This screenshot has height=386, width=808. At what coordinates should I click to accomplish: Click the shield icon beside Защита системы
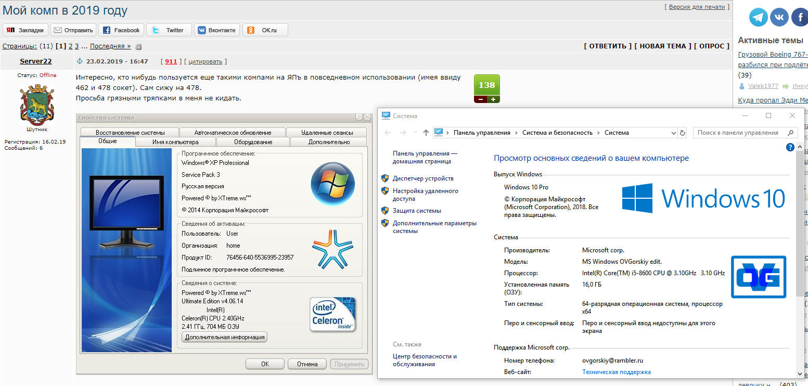pyautogui.click(x=385, y=211)
